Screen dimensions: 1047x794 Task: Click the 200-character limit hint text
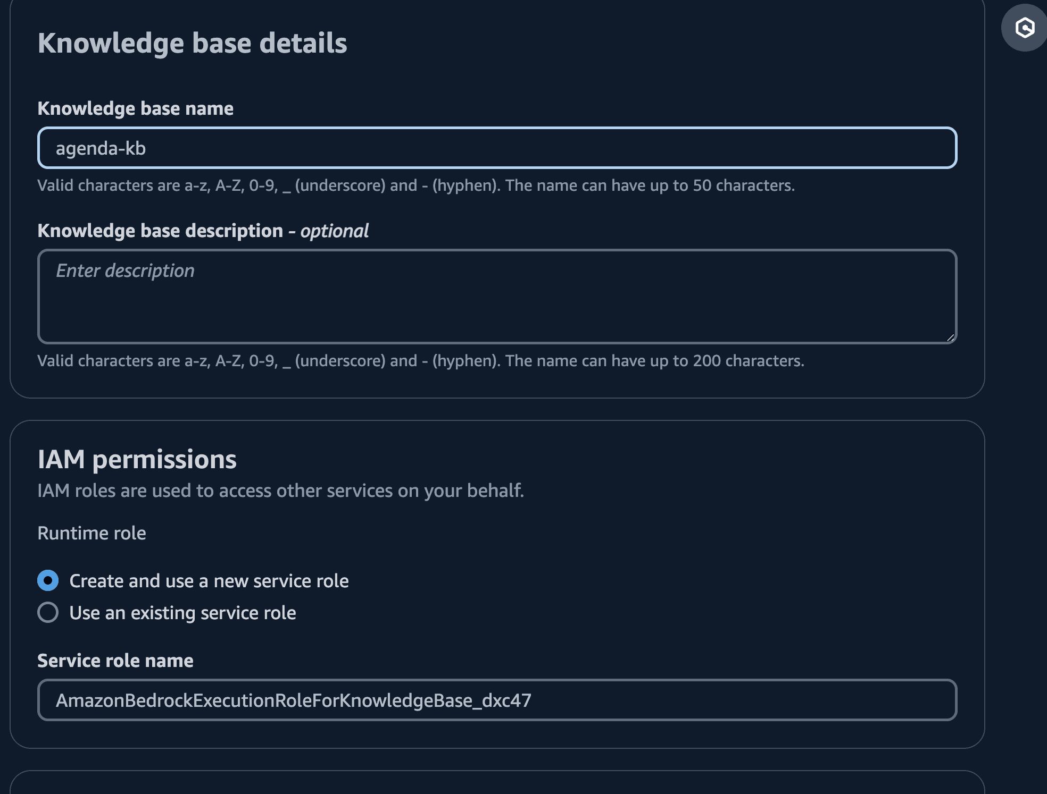pyautogui.click(x=420, y=361)
